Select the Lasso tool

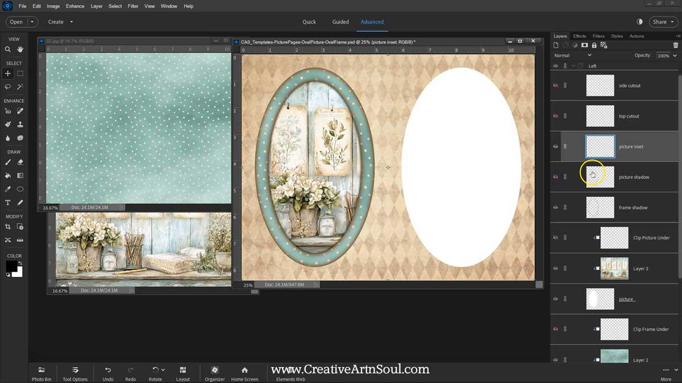tap(8, 87)
